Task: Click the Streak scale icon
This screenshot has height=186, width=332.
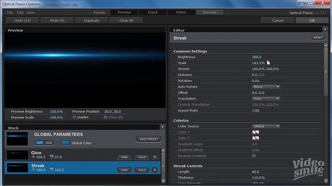Action: tap(51, 169)
